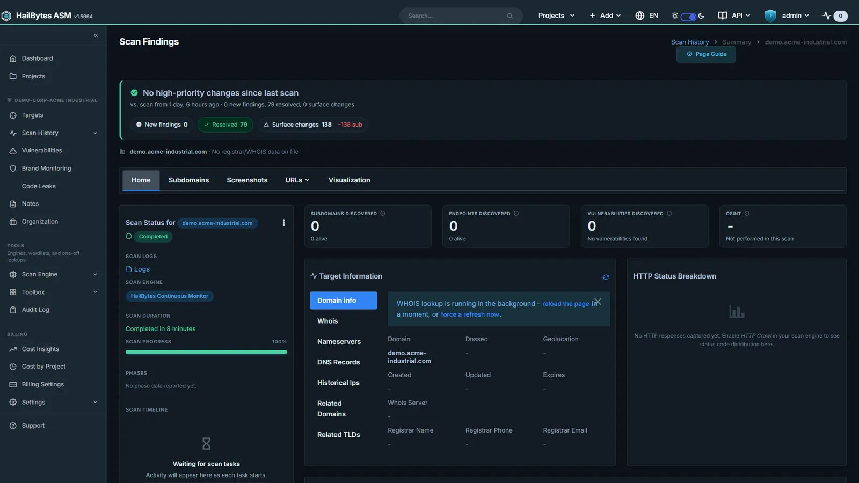The width and height of the screenshot is (859, 483).
Task: Click the Brand Monitoring shield icon
Action: point(13,169)
